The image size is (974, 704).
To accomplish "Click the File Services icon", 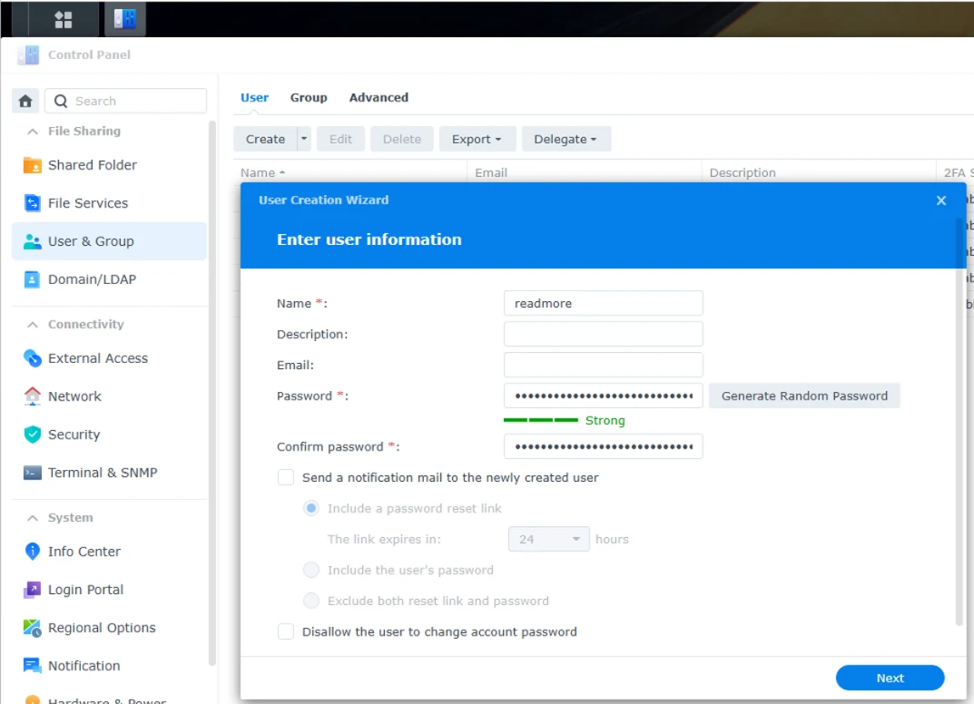I will [33, 203].
